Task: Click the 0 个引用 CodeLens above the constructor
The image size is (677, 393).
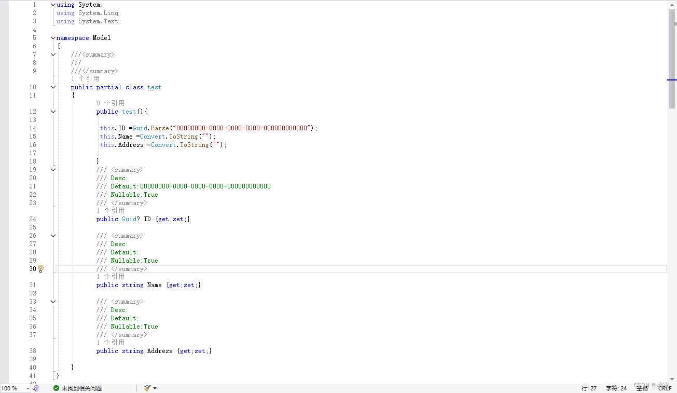Action: pos(110,103)
